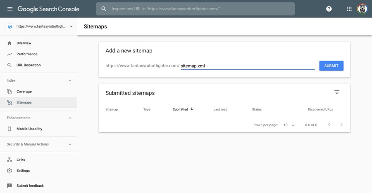Go to next page of sitemaps
The height and width of the screenshot is (193, 372).
(x=341, y=125)
